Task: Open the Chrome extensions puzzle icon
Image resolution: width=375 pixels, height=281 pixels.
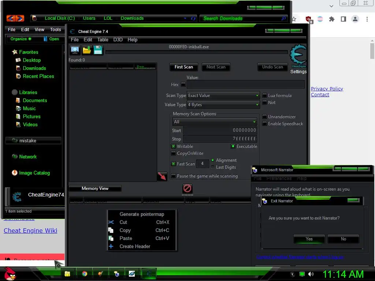Action: (332, 19)
